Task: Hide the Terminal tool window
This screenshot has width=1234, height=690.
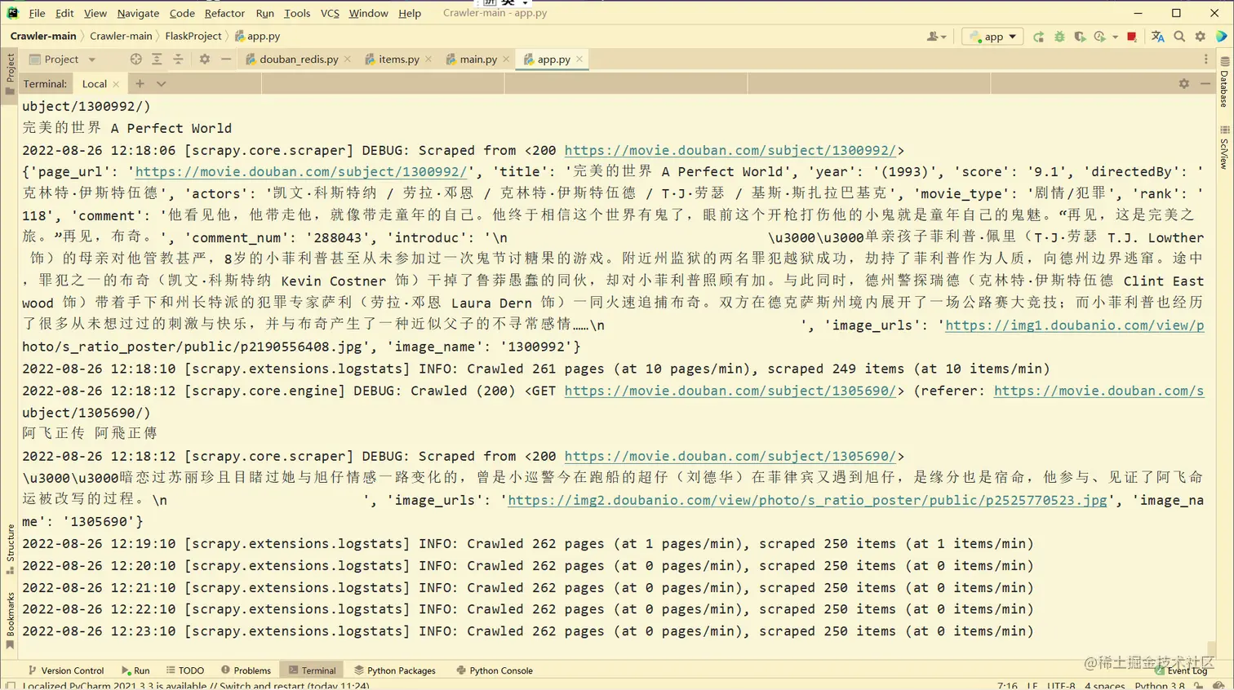Action: pos(1205,84)
